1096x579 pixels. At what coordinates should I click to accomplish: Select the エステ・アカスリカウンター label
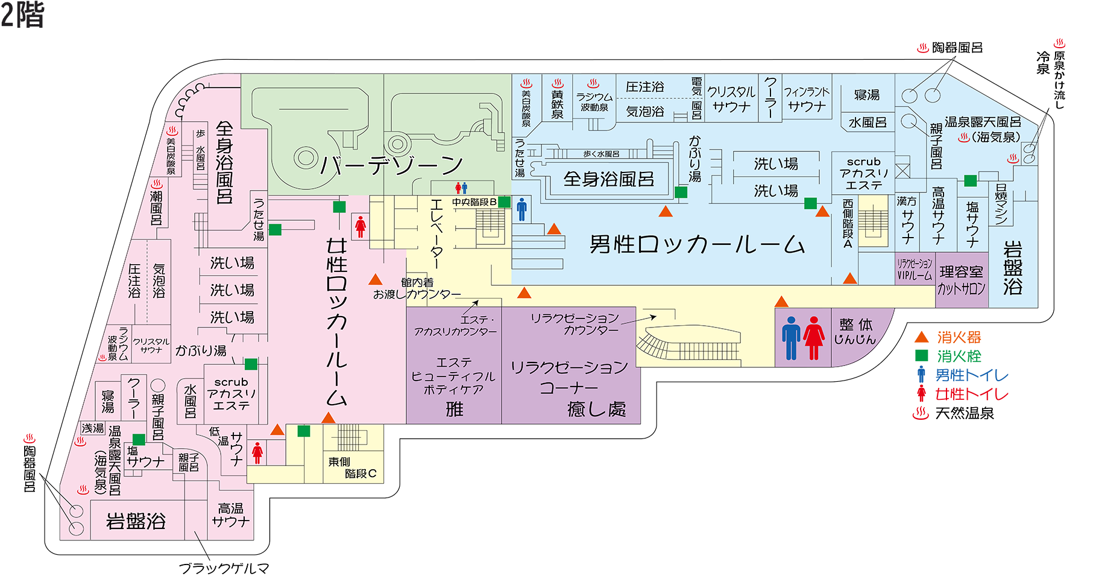coord(456,326)
